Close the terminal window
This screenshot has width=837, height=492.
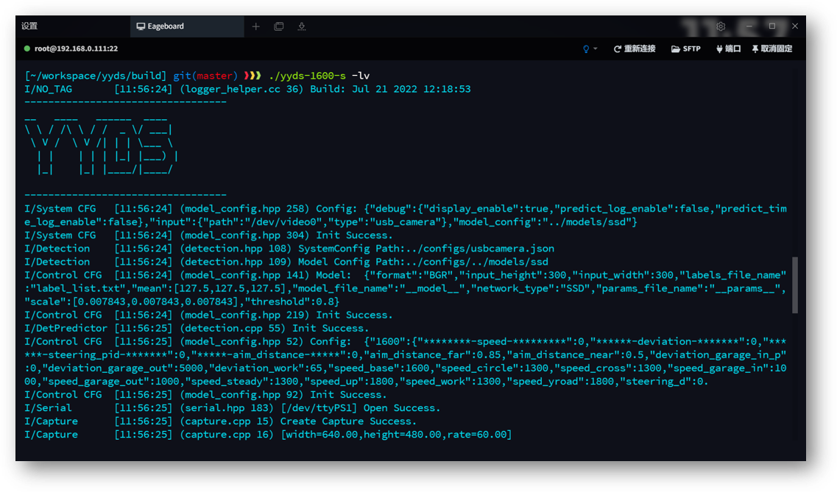coord(795,26)
